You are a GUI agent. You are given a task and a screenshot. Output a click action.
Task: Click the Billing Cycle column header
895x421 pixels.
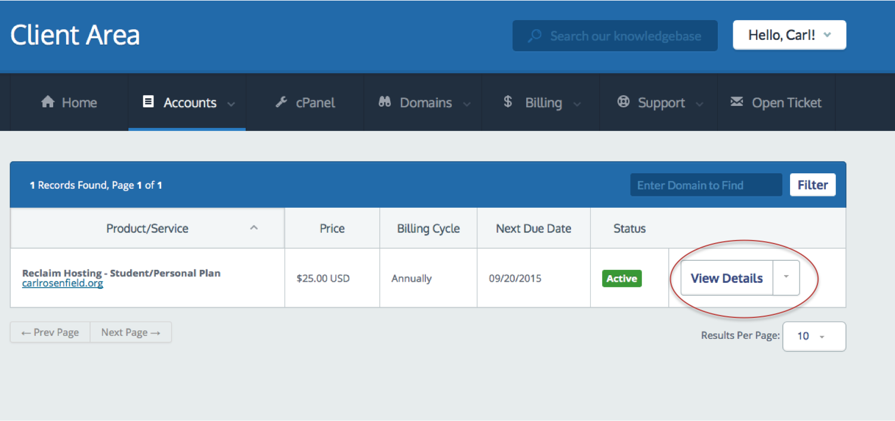pos(428,228)
